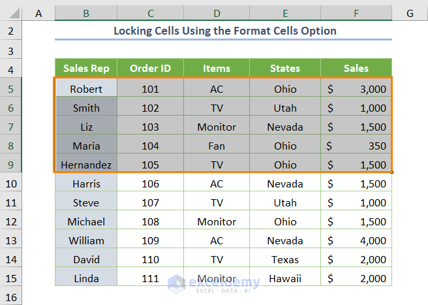Select column C header

pyautogui.click(x=150, y=13)
